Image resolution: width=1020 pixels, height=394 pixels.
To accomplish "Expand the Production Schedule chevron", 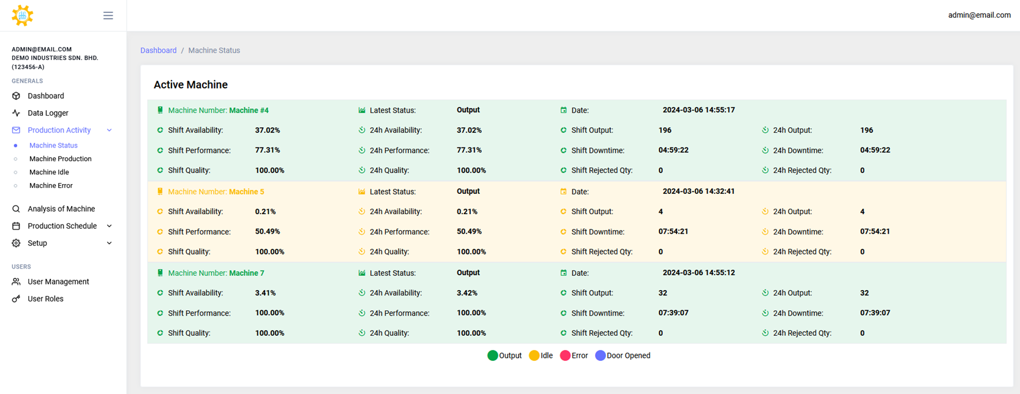I will pos(110,226).
